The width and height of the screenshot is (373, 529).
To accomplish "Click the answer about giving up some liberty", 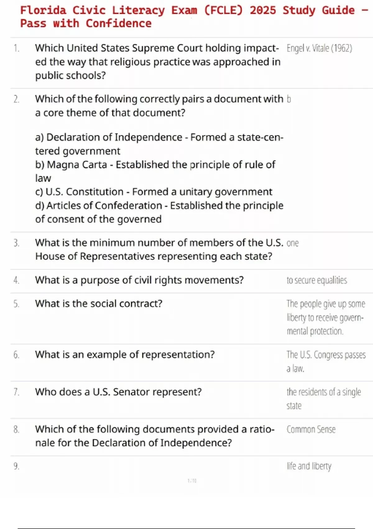I will [325, 317].
